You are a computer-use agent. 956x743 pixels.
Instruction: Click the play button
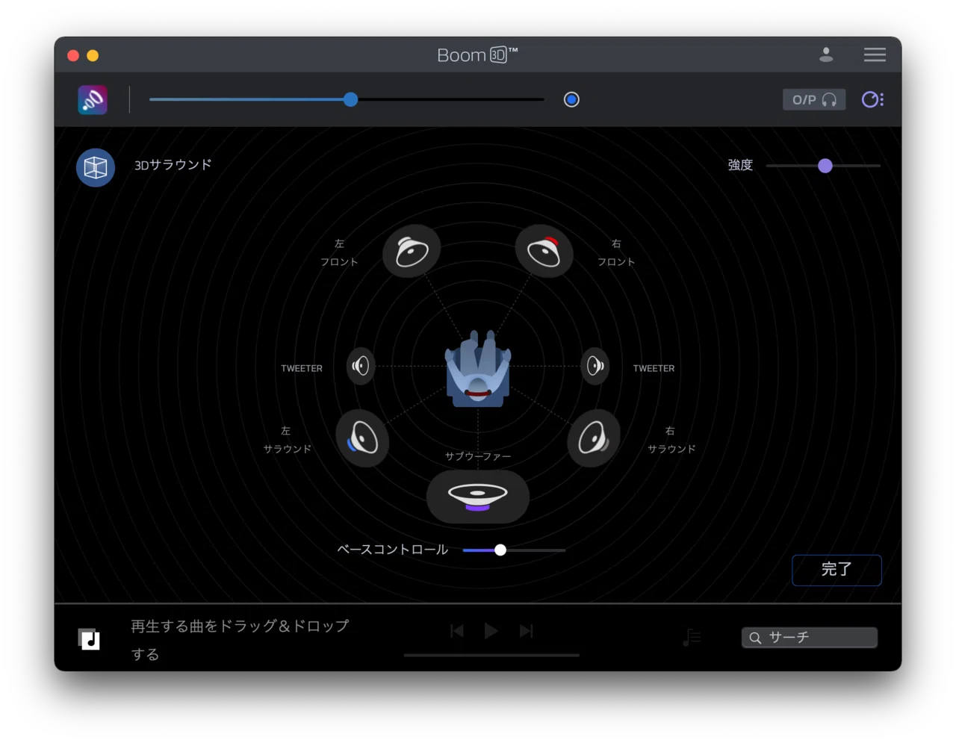pos(491,631)
